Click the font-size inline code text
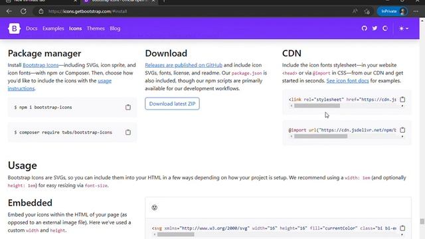 [96, 186]
